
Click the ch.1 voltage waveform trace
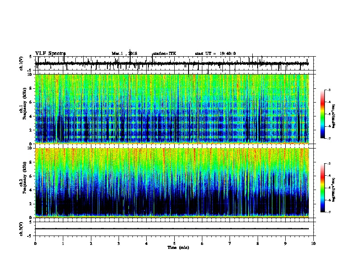172,63
